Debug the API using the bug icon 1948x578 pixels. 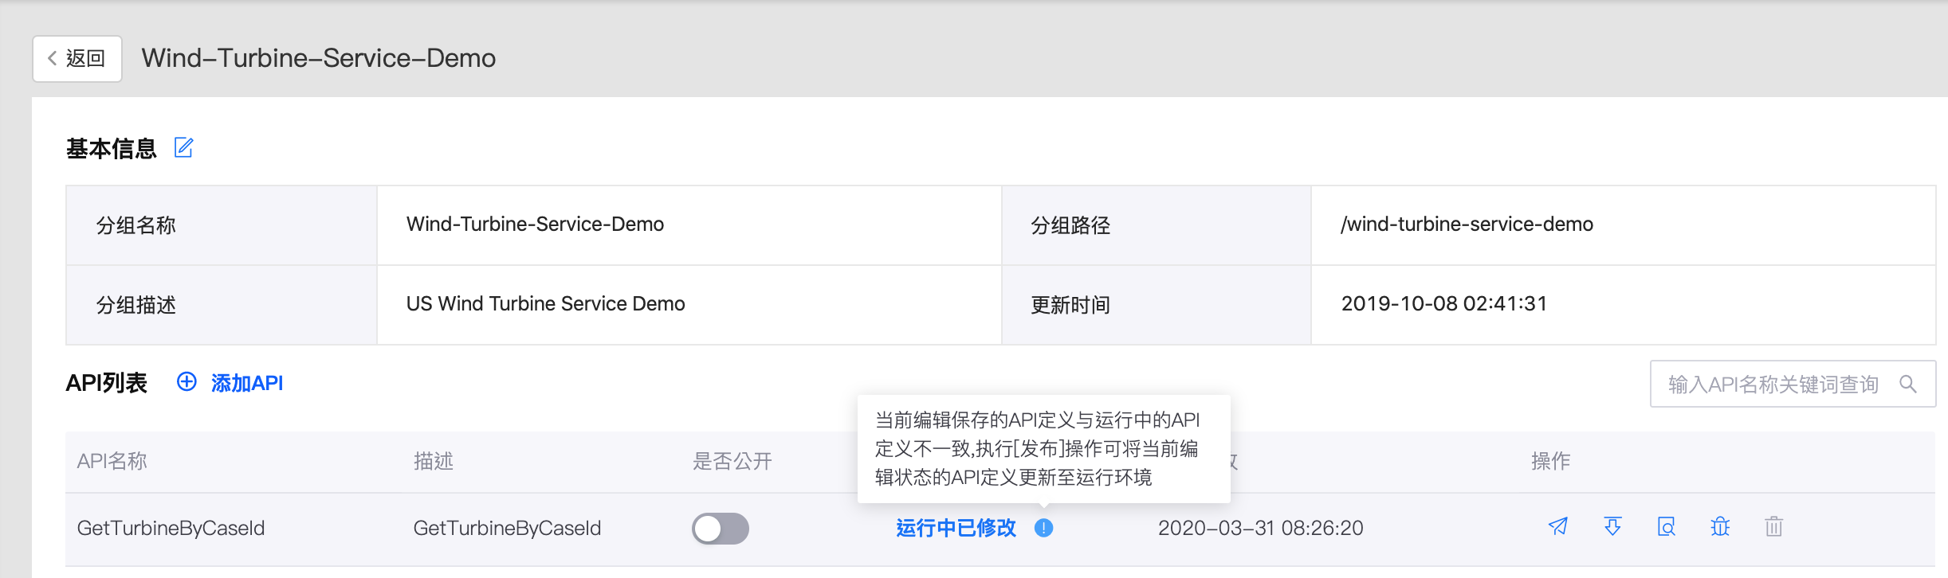[1720, 527]
